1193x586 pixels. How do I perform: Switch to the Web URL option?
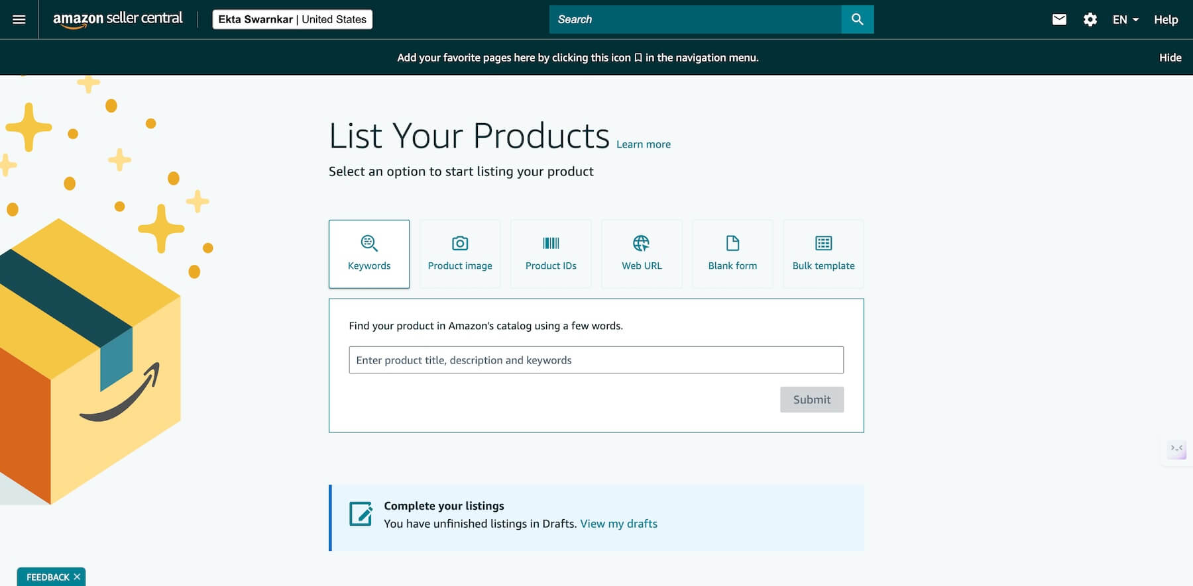[x=642, y=254]
